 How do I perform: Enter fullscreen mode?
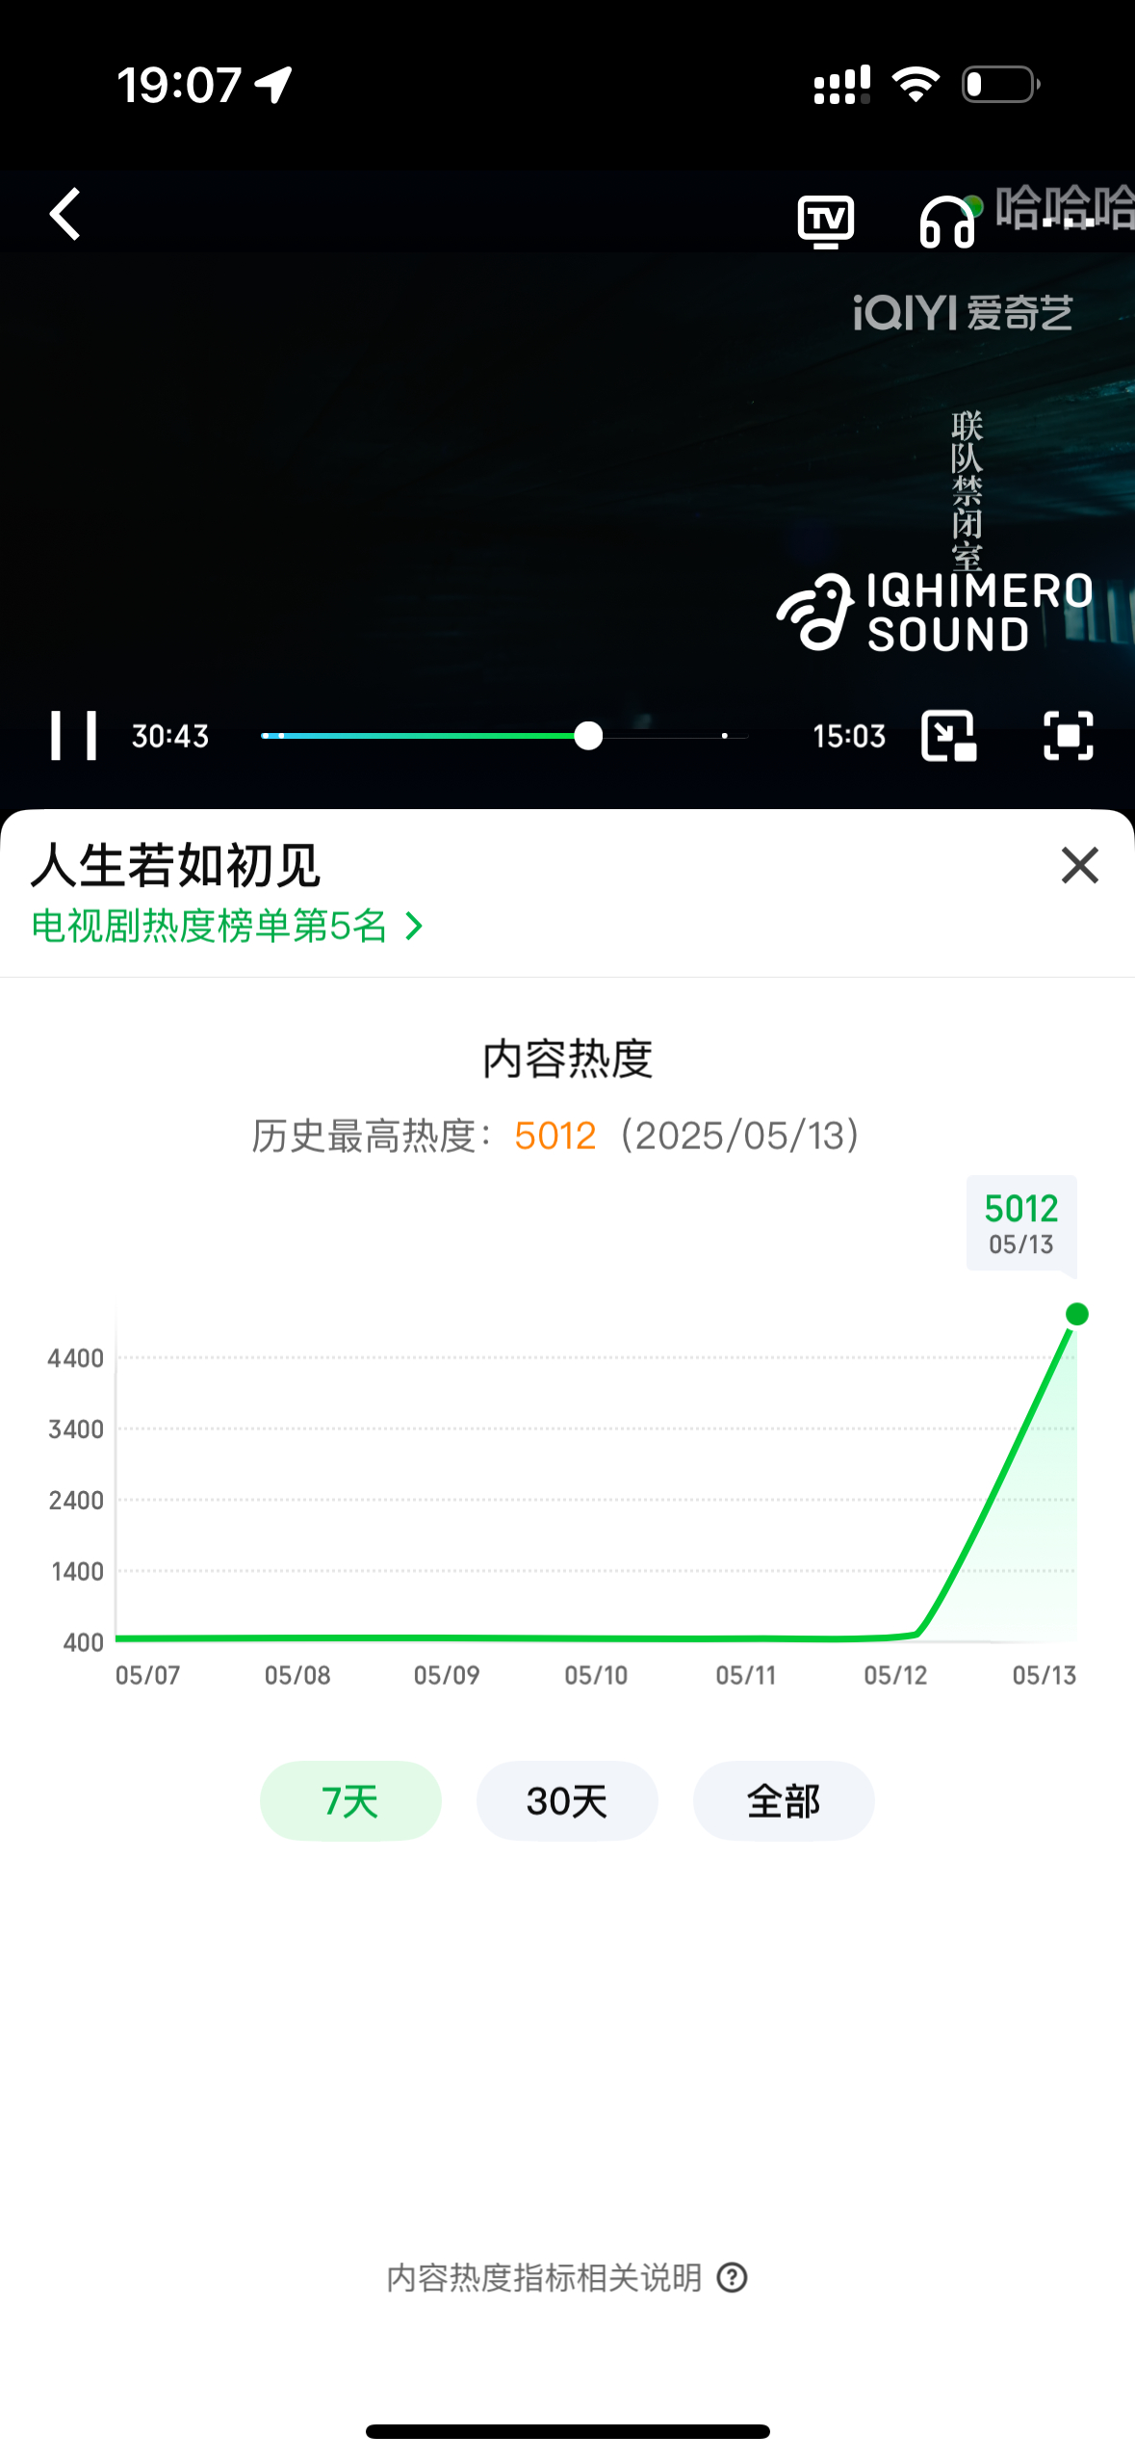coord(1069,736)
